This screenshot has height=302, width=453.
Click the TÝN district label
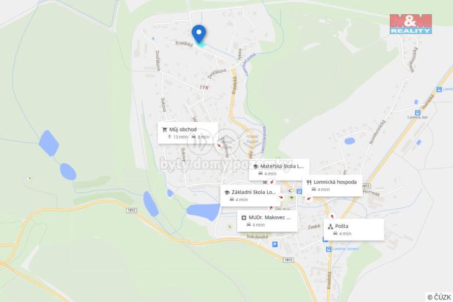204,87
